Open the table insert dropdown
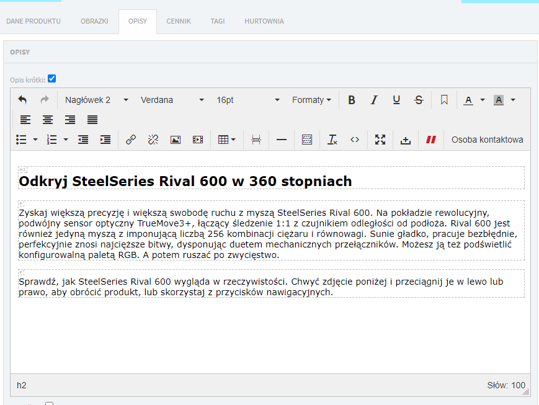This screenshot has height=405, width=539. pos(227,140)
